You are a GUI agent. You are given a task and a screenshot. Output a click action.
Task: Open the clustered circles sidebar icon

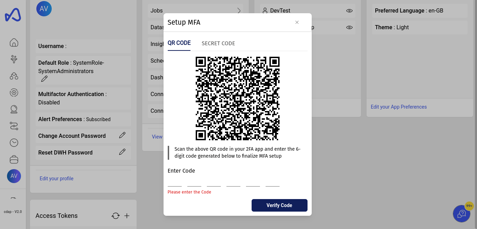click(x=14, y=76)
